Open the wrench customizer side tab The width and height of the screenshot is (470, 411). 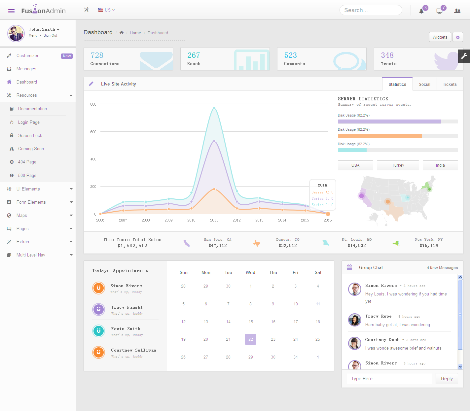pos(464,56)
